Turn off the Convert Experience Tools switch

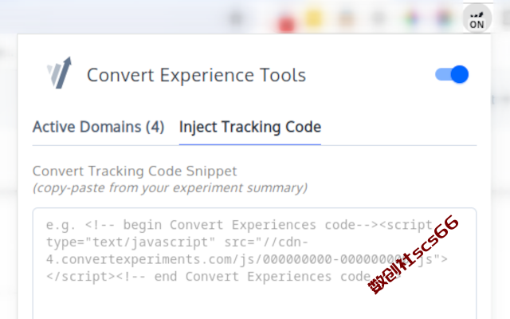(452, 74)
